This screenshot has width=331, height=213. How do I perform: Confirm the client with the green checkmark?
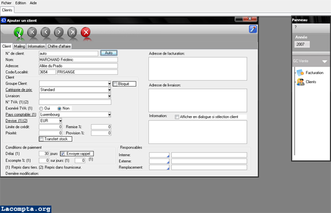(19, 32)
